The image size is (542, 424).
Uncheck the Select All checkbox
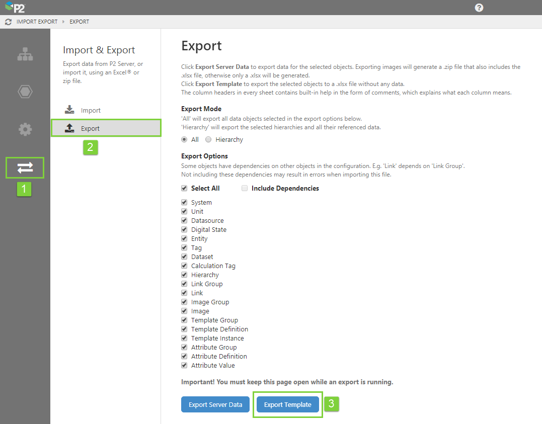click(184, 188)
